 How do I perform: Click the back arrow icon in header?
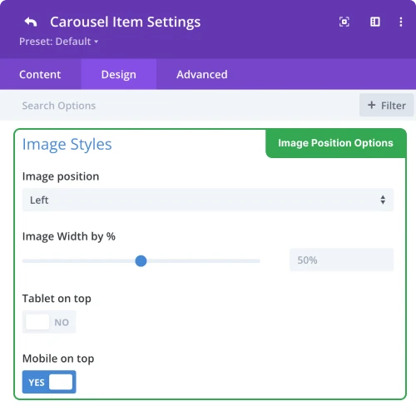31,22
